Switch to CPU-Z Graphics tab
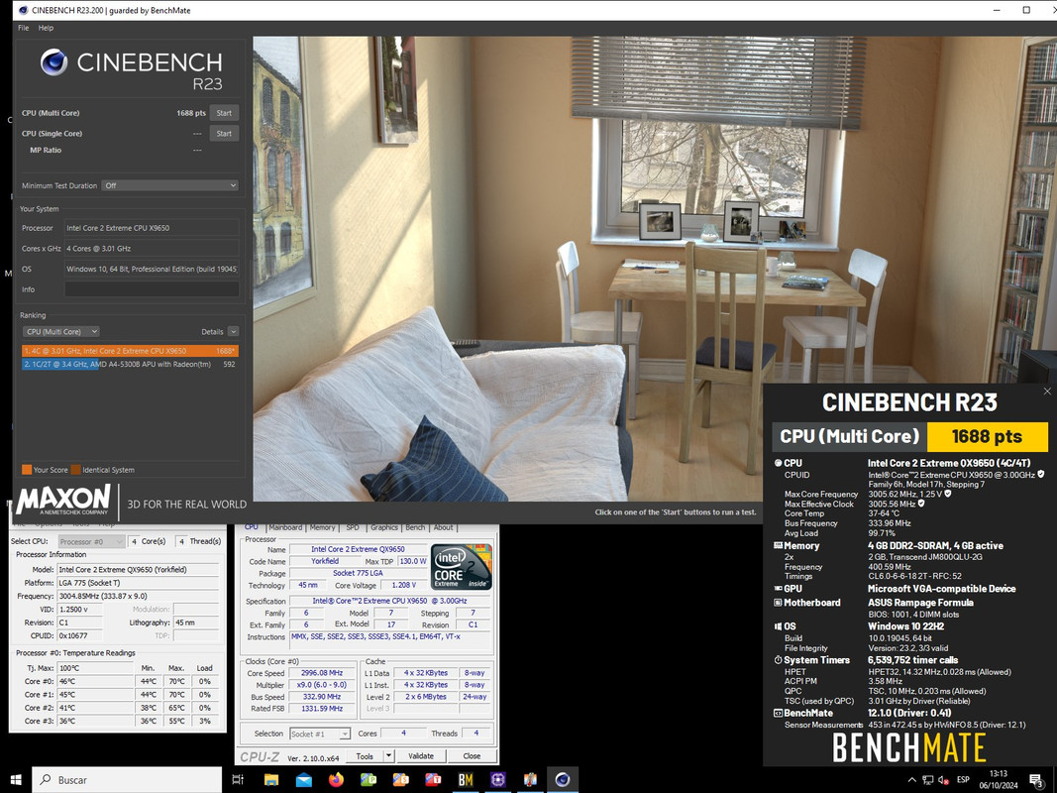 tap(384, 527)
